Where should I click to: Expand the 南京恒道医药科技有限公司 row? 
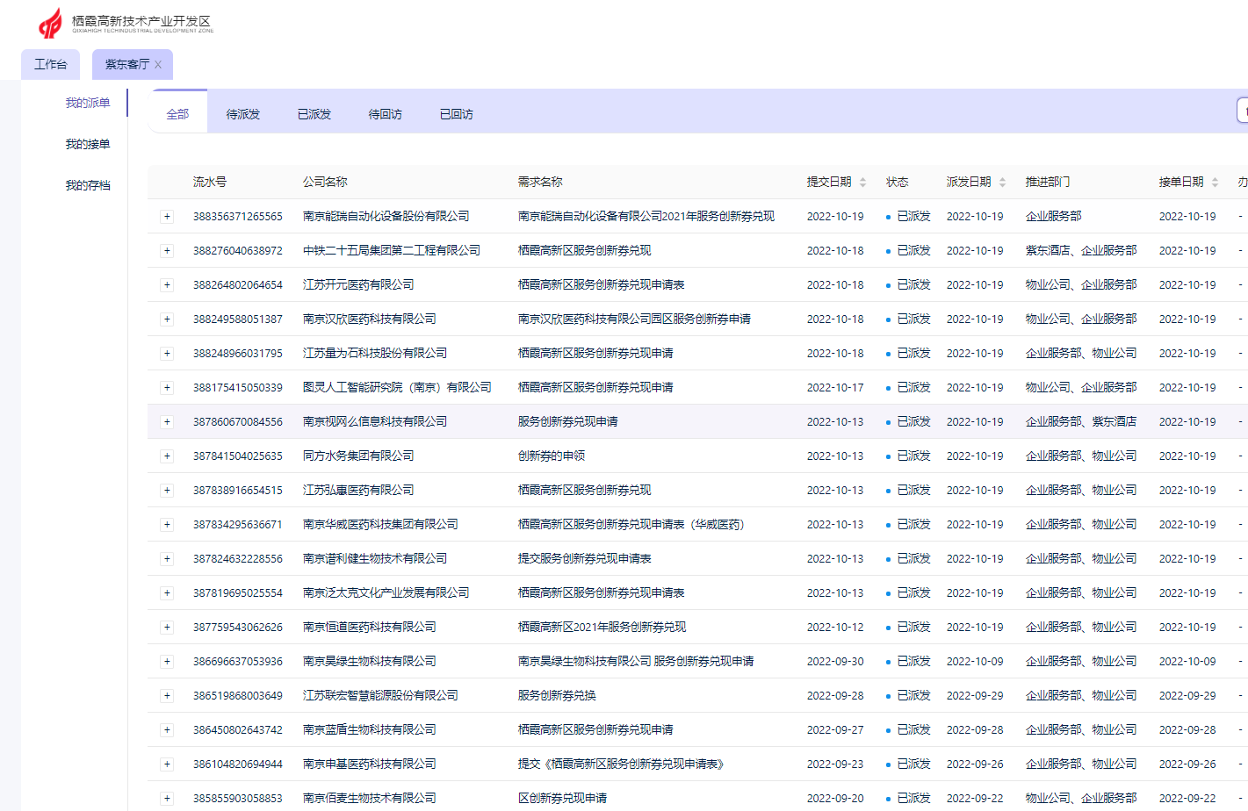167,628
